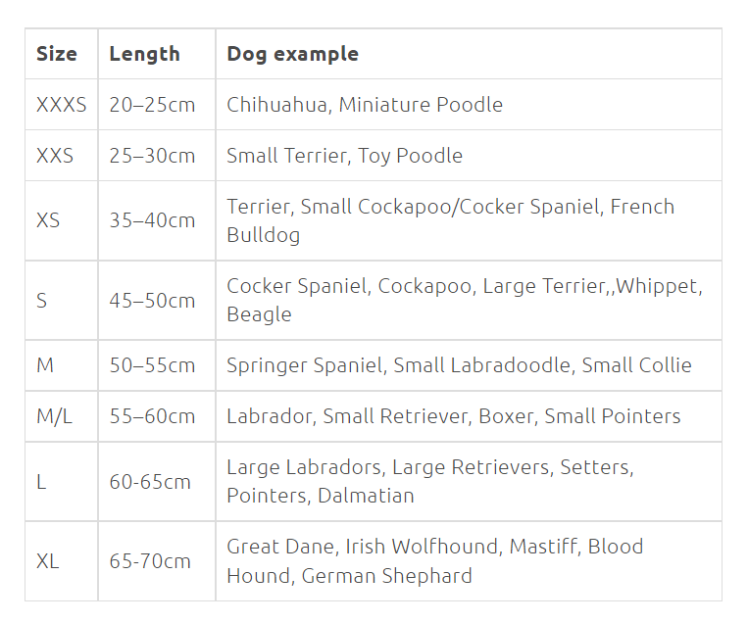Viewport: 748px width, 623px height.
Task: Click the Labrador, Small Retriever example text
Action: (x=453, y=416)
